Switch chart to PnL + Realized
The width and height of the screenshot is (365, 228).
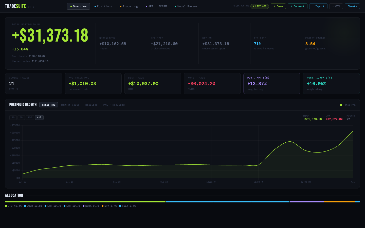(x=114, y=105)
